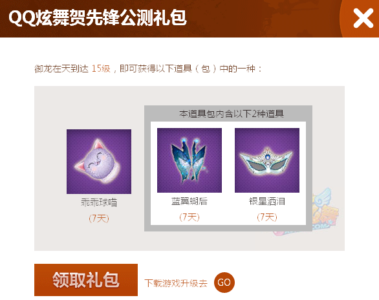Click the 即可获得以下道具 description text
379x300 pixels.
click(x=156, y=69)
